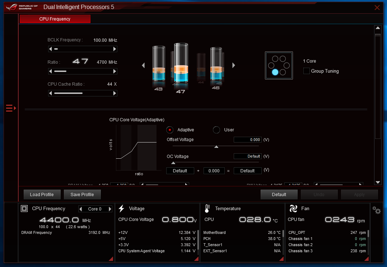
Task: Switch to previous core with arrow left of Core 0
Action: 80,209
